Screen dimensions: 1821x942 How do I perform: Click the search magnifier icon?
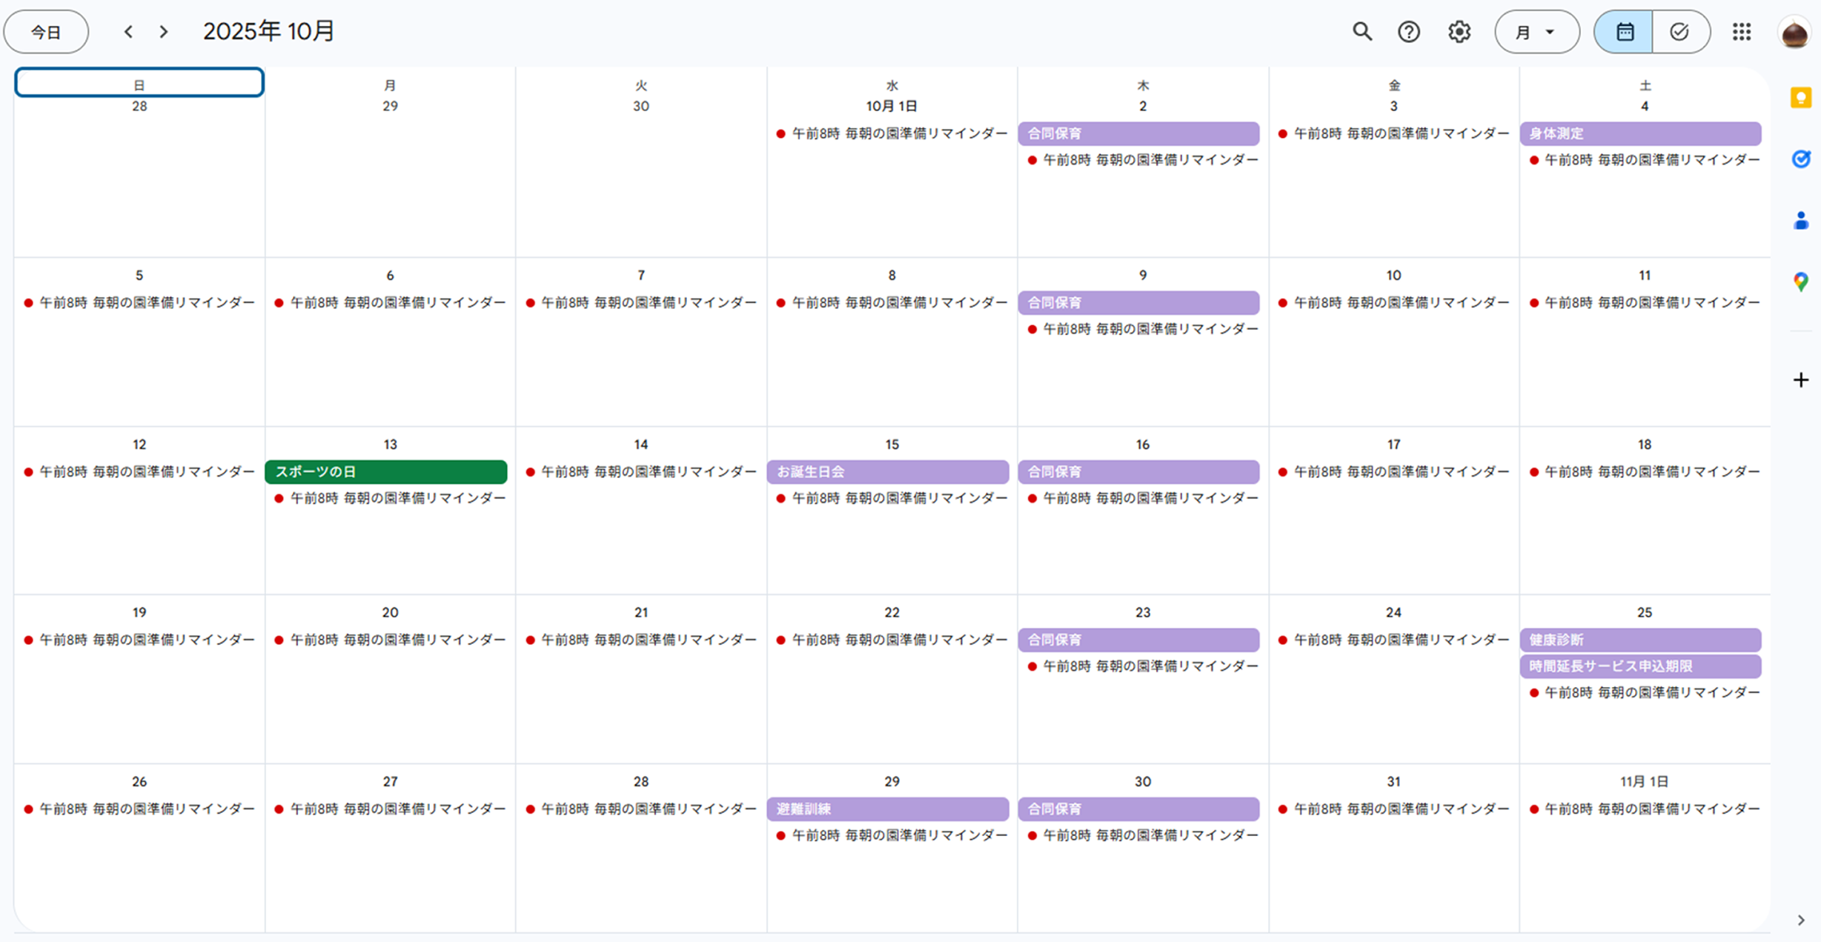1361,32
